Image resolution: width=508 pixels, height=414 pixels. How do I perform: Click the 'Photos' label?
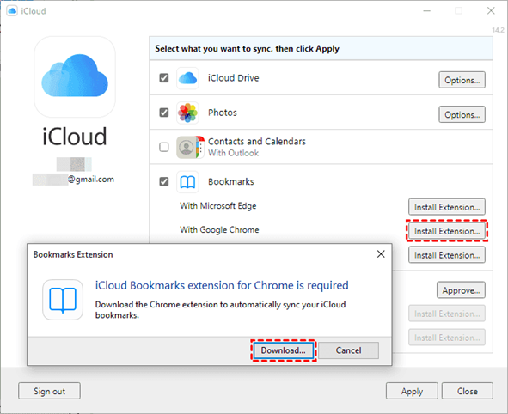coord(223,113)
